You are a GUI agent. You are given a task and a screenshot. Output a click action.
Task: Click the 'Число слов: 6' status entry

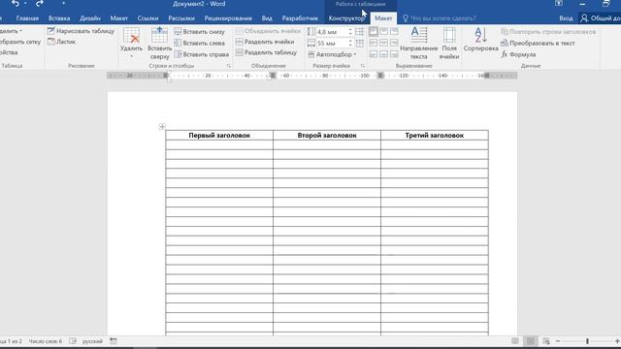tap(46, 341)
